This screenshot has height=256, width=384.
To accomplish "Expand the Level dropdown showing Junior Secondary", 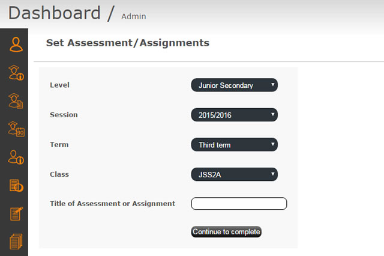I will (235, 85).
